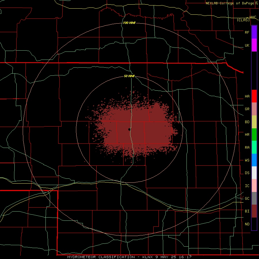Image resolution: width=259 pixels, height=259 pixels.
Task: Click the UK legend label
Action: click(247, 45)
